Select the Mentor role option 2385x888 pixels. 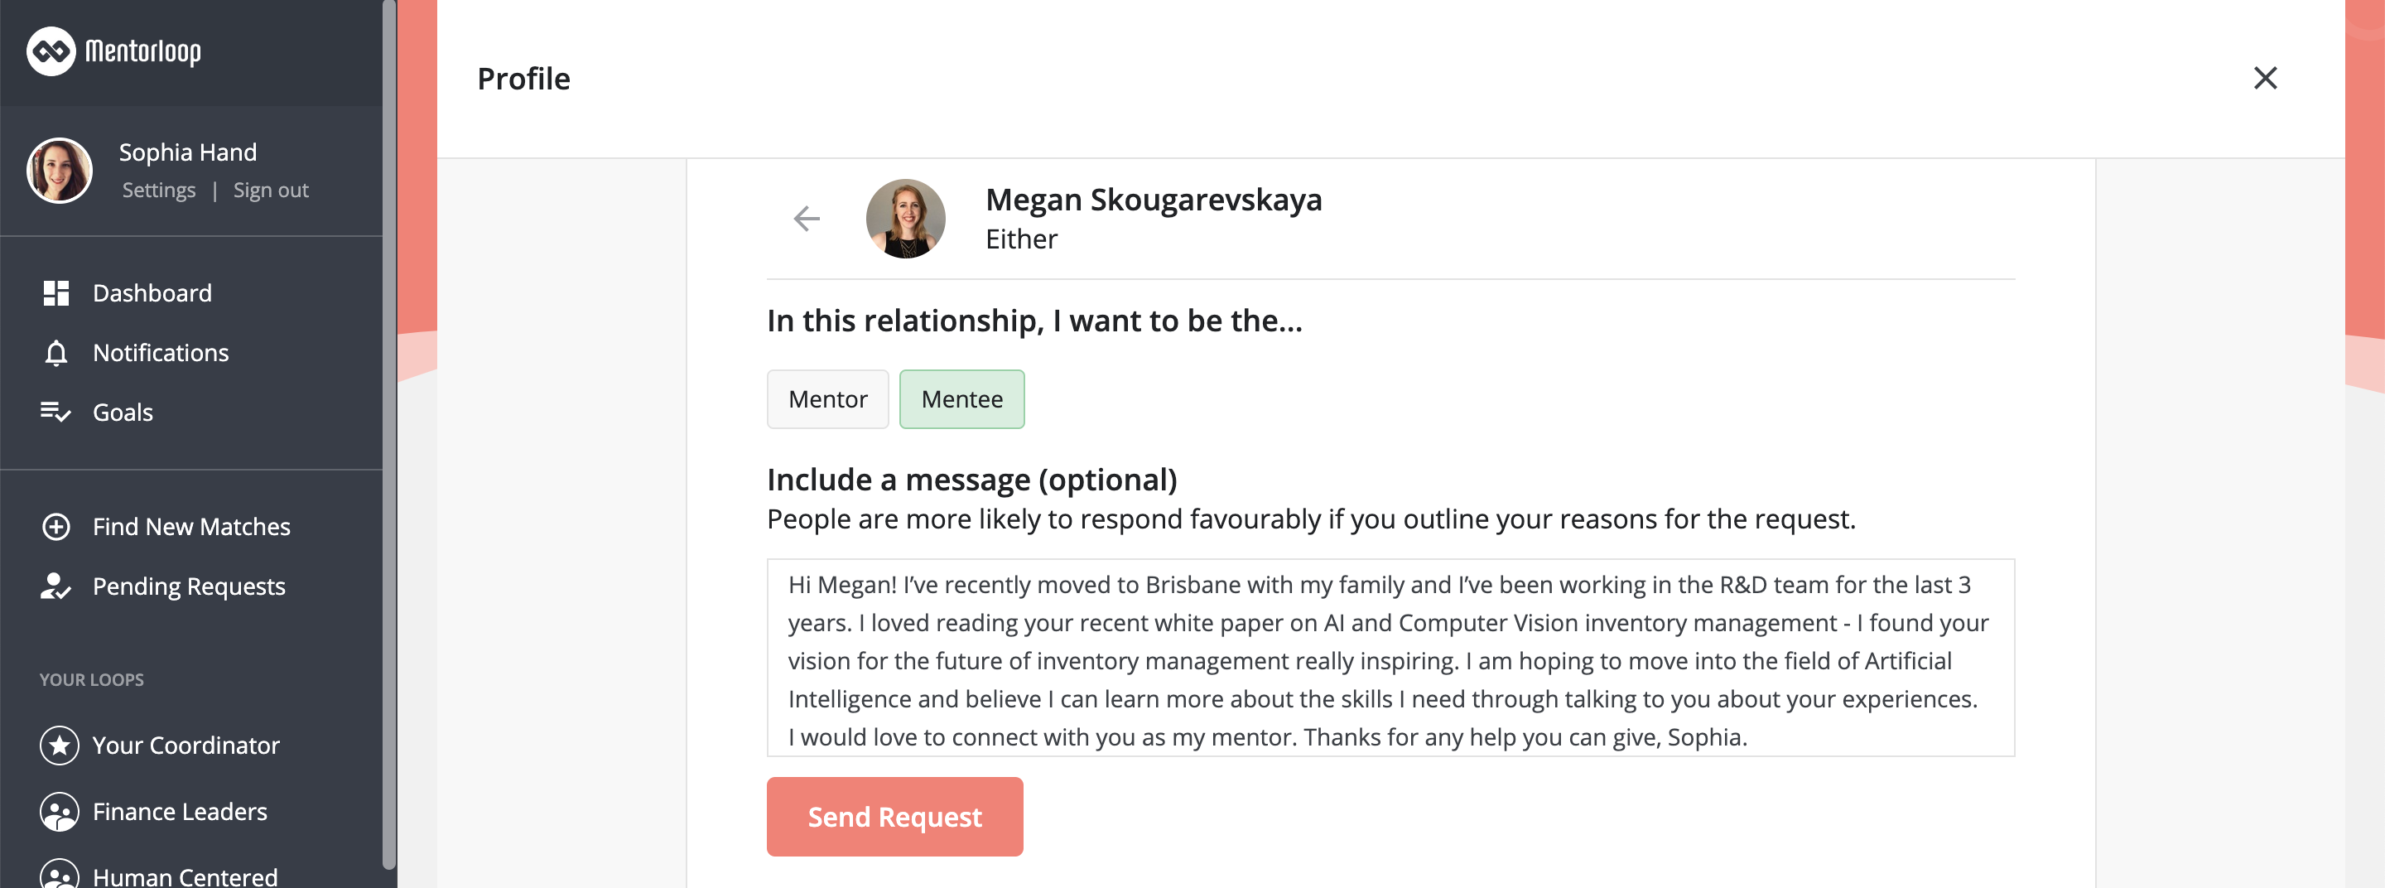(828, 399)
